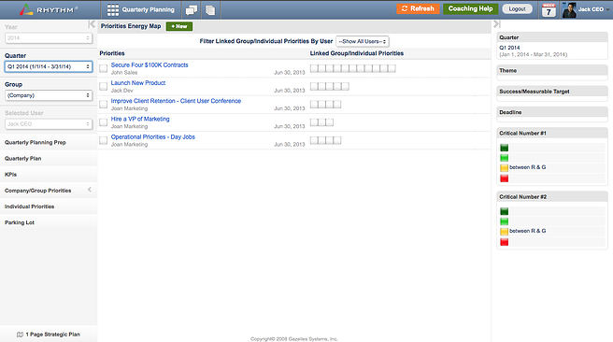The image size is (613, 342).
Task: Open Secure Four $100K Contracts priority link
Action: pyautogui.click(x=150, y=64)
